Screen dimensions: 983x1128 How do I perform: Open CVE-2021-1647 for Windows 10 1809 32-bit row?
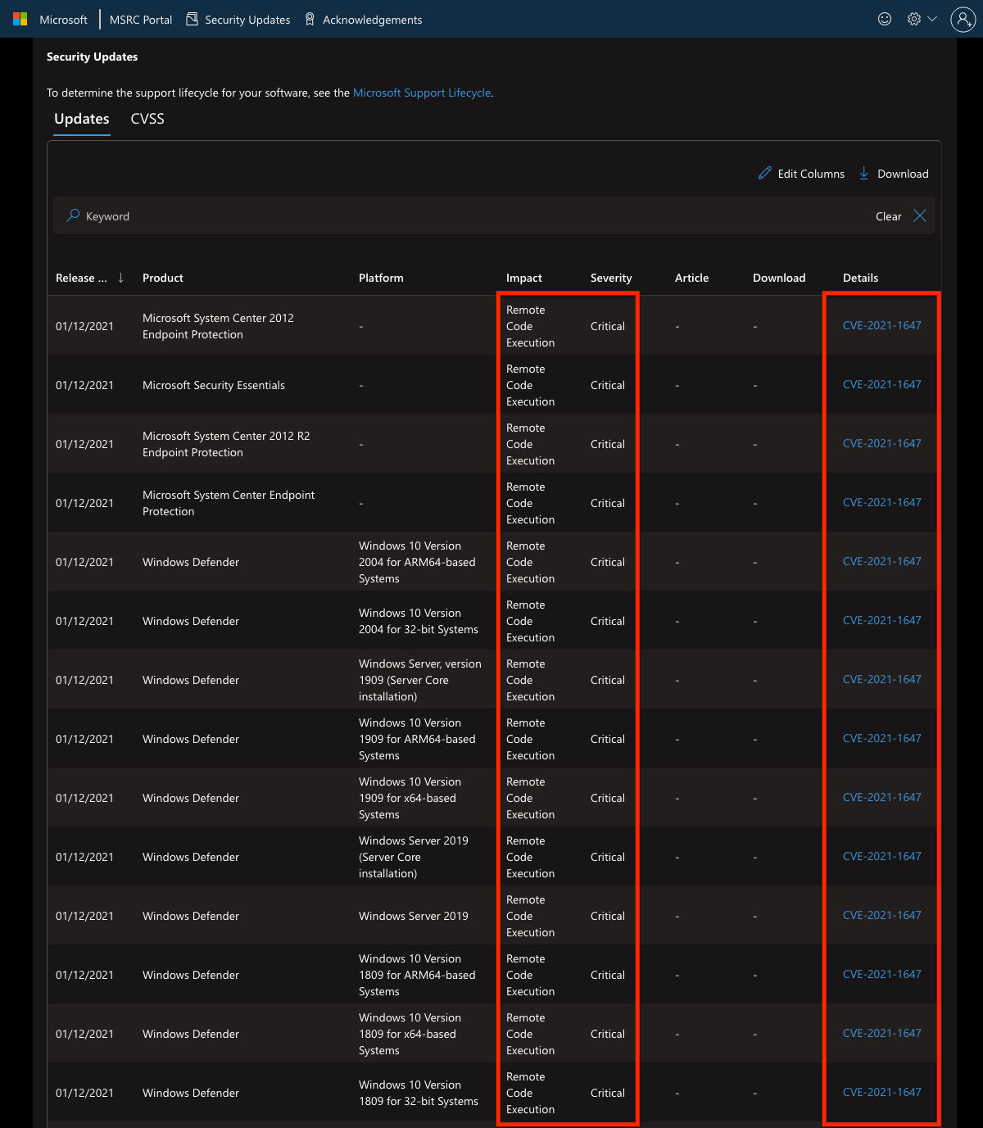tap(882, 1092)
